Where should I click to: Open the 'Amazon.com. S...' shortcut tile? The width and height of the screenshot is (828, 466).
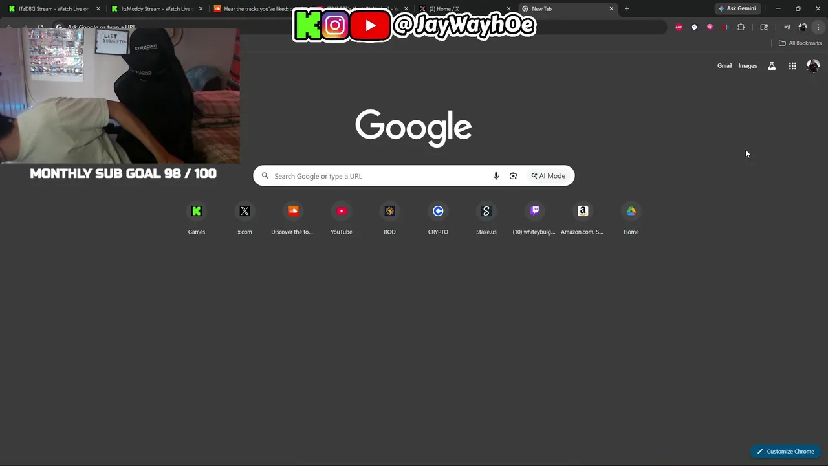coord(583,218)
